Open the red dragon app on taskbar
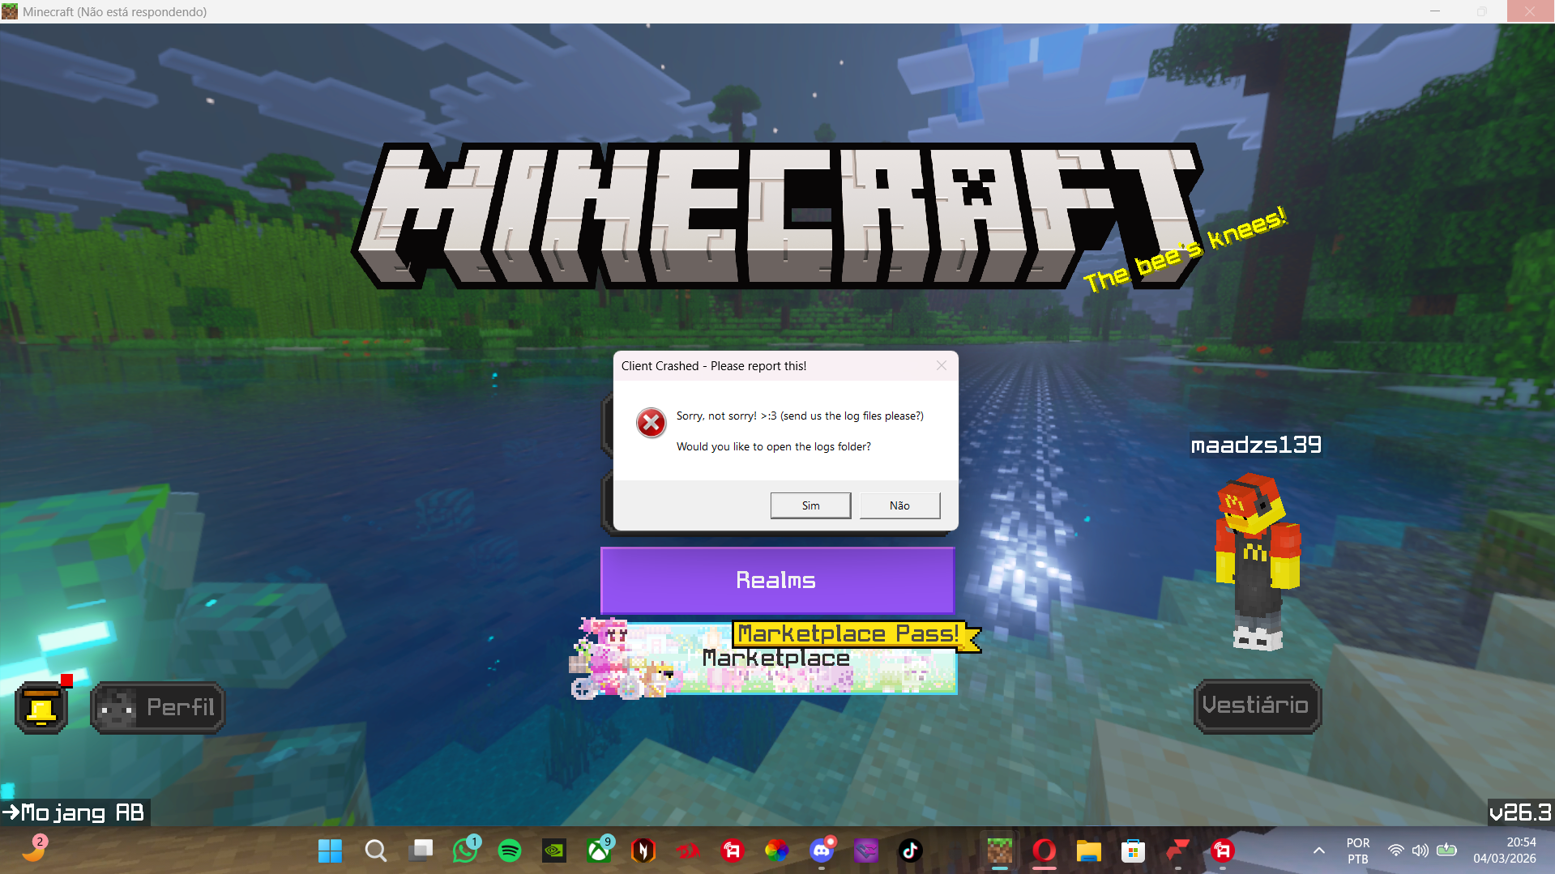Screen dimensions: 1555x874 click(688, 851)
